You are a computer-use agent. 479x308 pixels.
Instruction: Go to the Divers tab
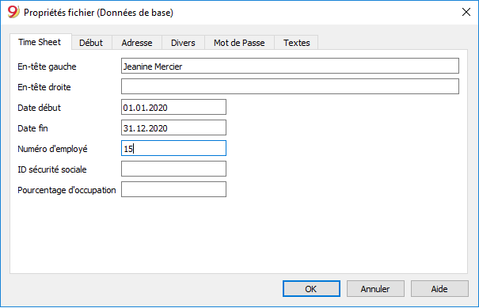pos(183,43)
